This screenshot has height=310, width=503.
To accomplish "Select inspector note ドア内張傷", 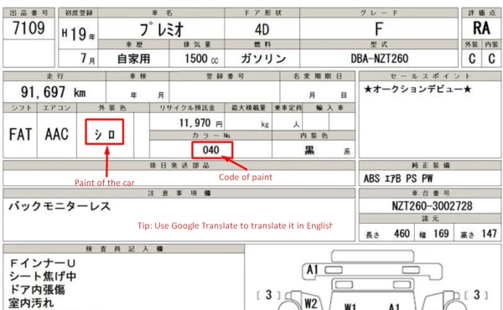I will 37,290.
